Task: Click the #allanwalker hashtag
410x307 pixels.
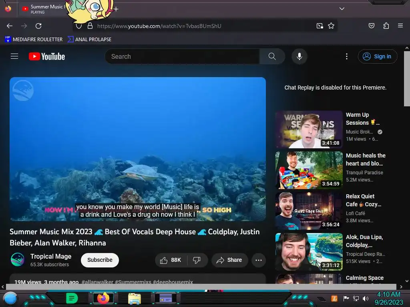Action: (97, 282)
